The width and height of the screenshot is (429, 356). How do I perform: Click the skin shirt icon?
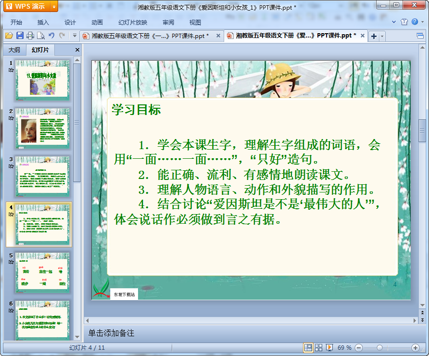pyautogui.click(x=404, y=22)
